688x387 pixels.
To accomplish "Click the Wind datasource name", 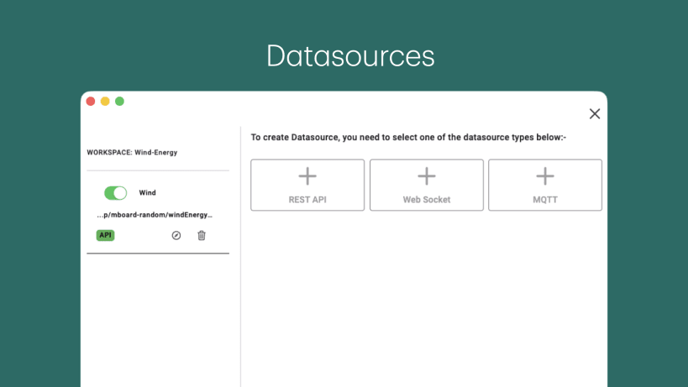I will click(148, 193).
